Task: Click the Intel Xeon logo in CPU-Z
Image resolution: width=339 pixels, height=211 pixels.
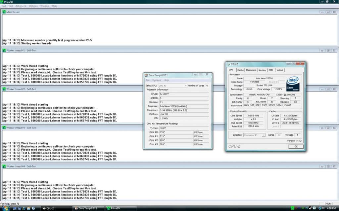Action: point(293,84)
